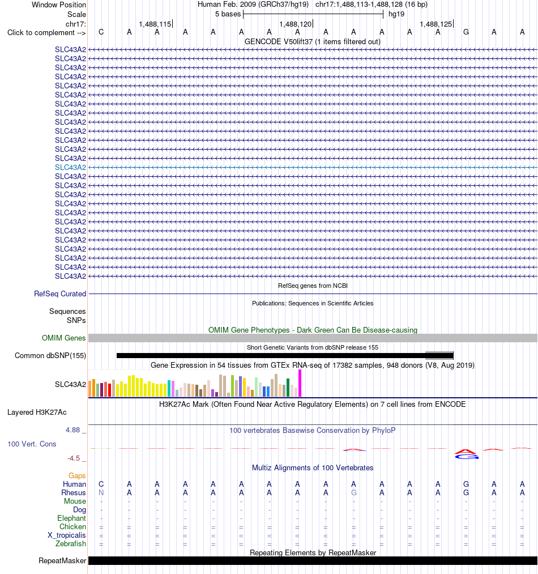
Task: Click the X_tropicalis alignment row label
Action: (67, 535)
